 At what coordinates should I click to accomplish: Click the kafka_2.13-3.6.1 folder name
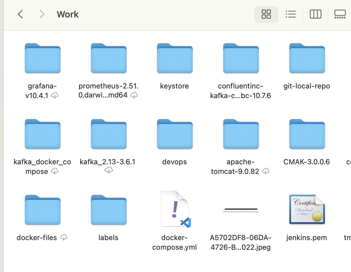click(x=108, y=162)
